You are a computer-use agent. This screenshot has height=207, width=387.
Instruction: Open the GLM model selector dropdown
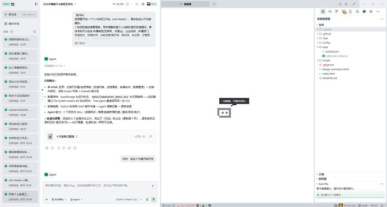129,200
